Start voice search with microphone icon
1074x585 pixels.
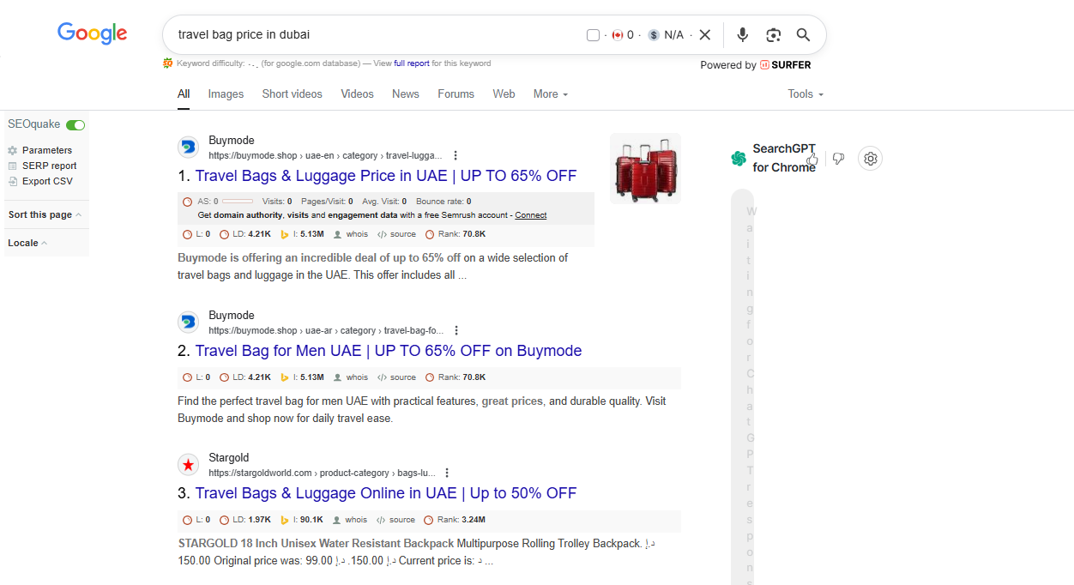[743, 34]
